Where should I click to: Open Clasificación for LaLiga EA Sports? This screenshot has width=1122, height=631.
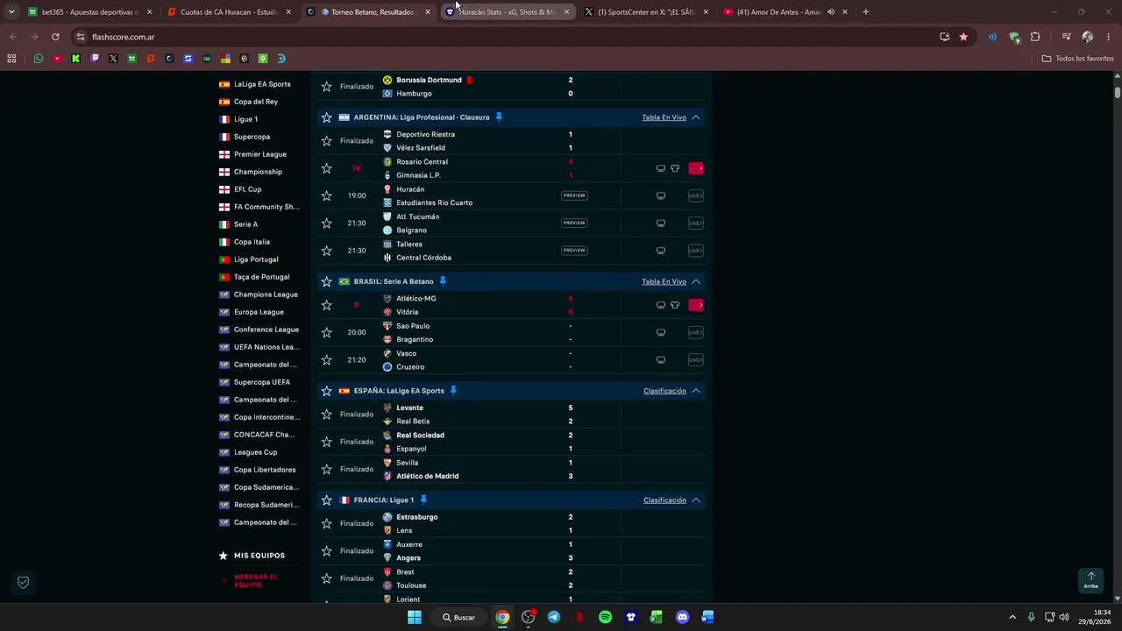tap(664, 391)
